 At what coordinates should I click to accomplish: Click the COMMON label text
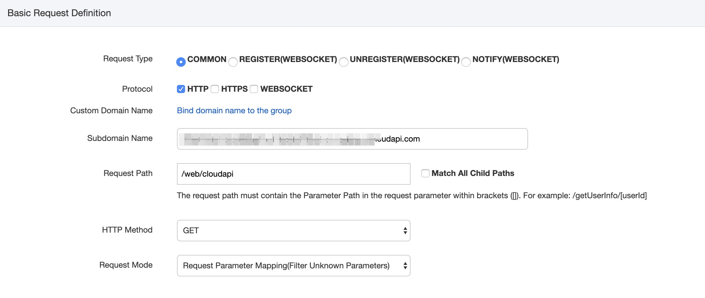point(207,59)
